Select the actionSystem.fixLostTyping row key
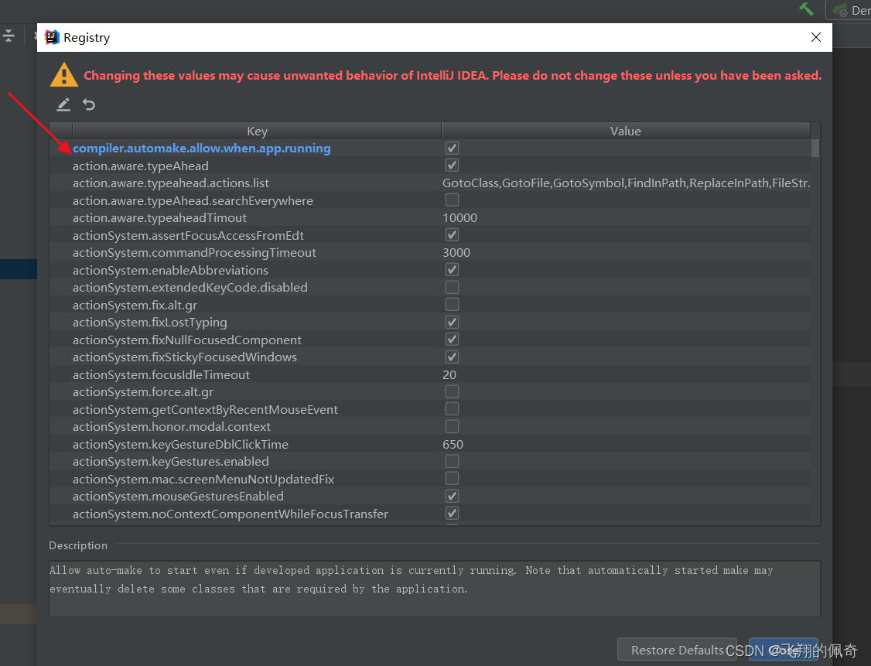 tap(150, 323)
